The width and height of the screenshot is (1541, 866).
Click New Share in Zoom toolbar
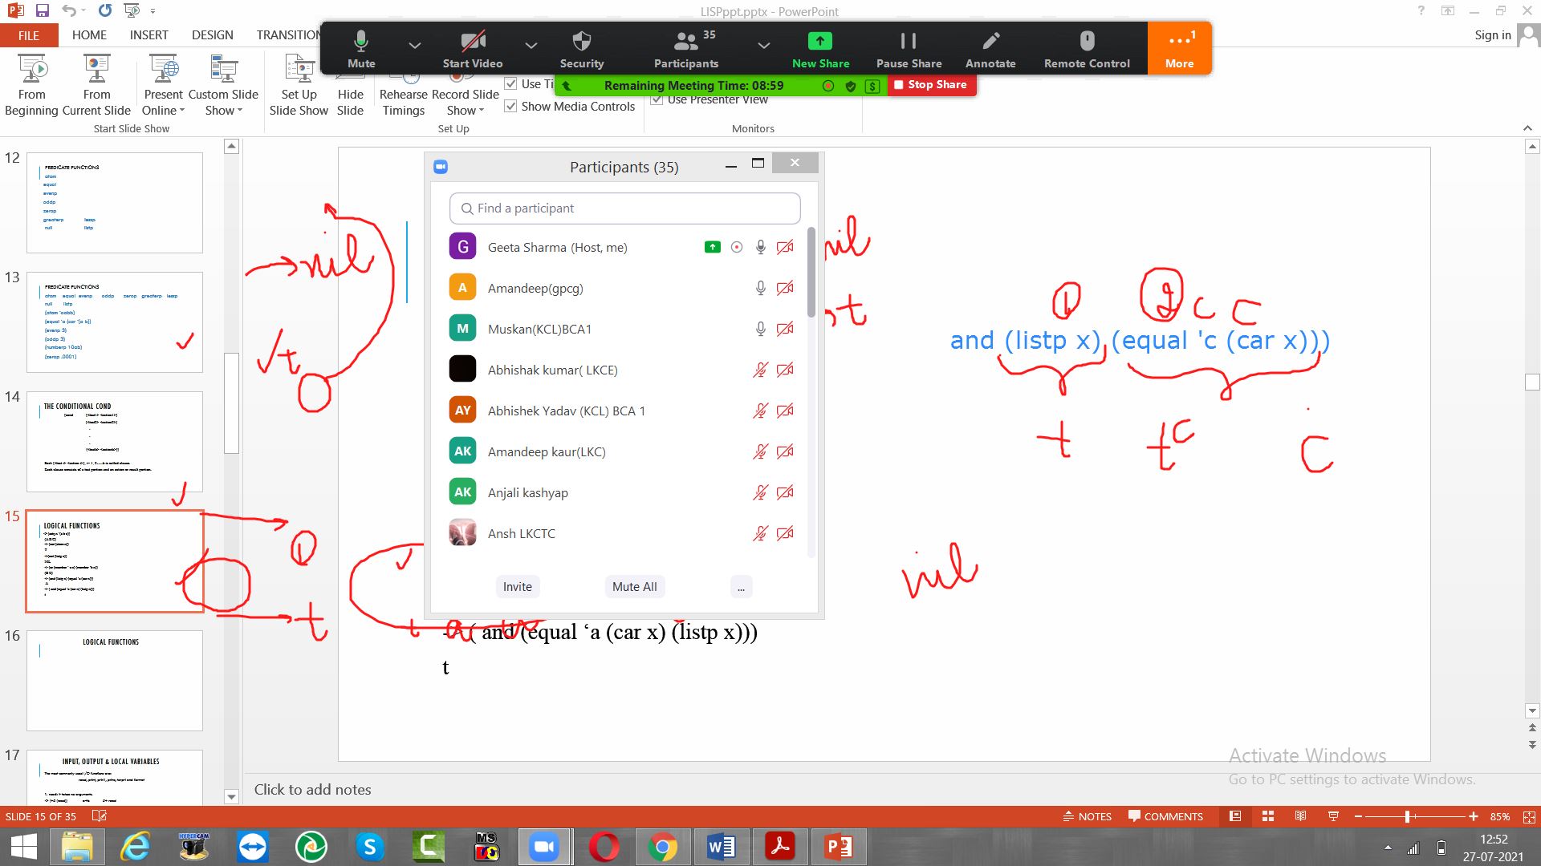pos(820,49)
